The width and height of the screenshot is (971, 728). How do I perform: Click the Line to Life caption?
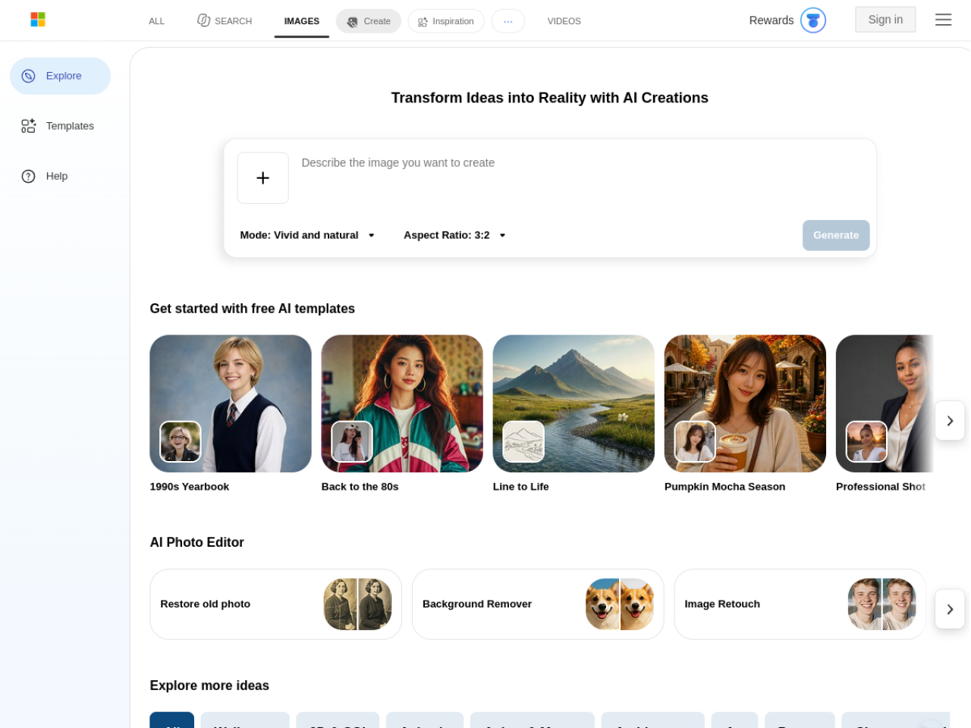pos(521,487)
